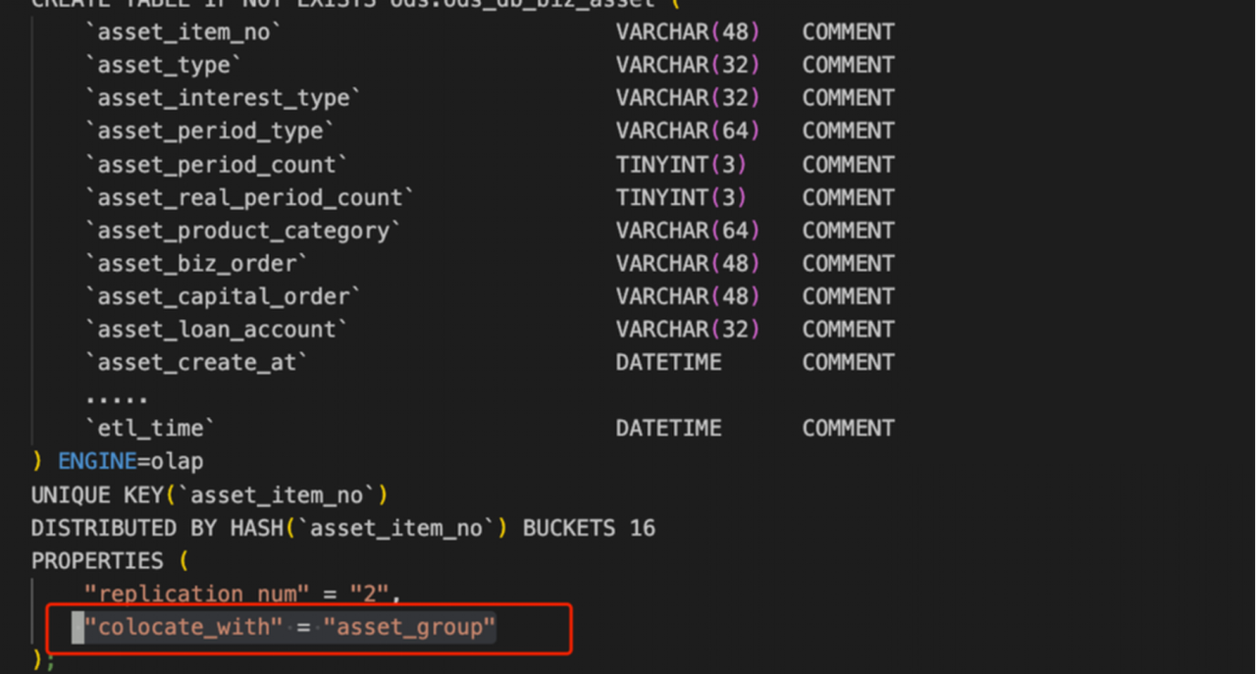Image resolution: width=1256 pixels, height=674 pixels.
Task: Click DATETIME type on the etl_time line
Action: (668, 428)
